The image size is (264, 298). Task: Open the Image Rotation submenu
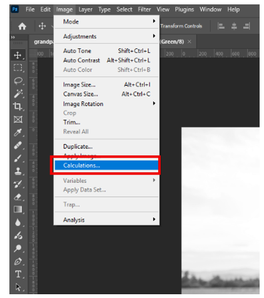[x=106, y=104]
